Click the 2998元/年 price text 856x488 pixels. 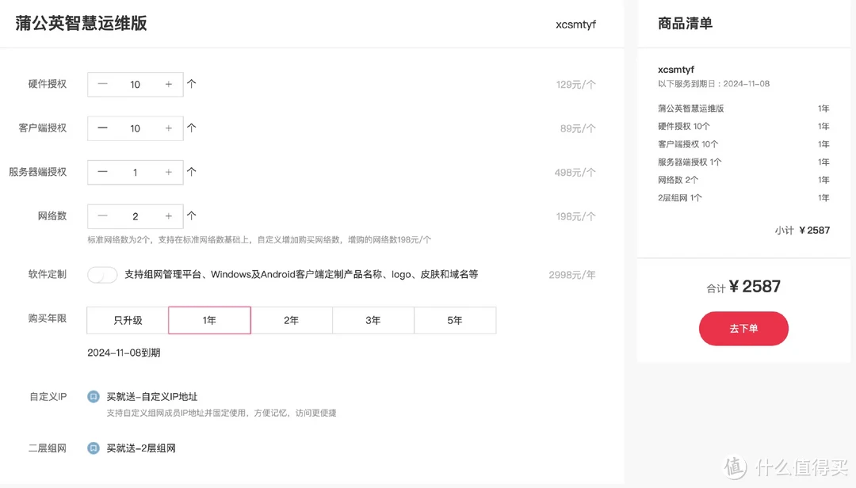(x=572, y=275)
